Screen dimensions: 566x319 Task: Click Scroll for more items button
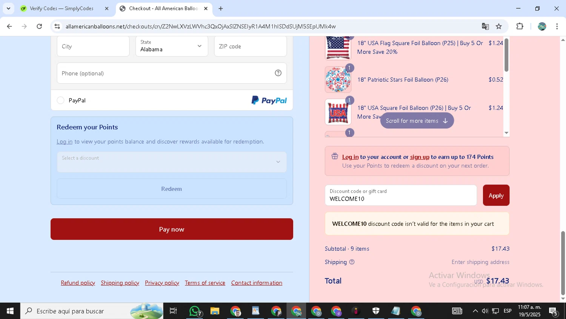[417, 121]
